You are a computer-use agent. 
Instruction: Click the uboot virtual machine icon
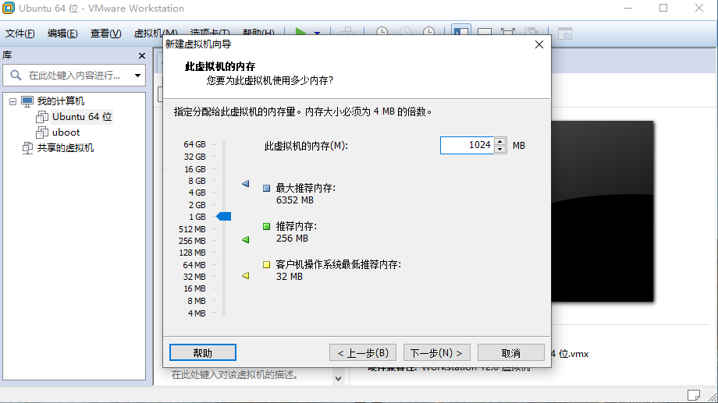click(42, 133)
